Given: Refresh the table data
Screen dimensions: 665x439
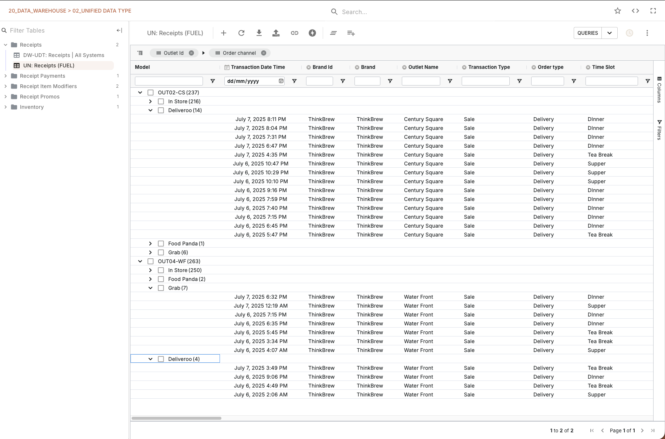Looking at the screenshot, I should [241, 33].
